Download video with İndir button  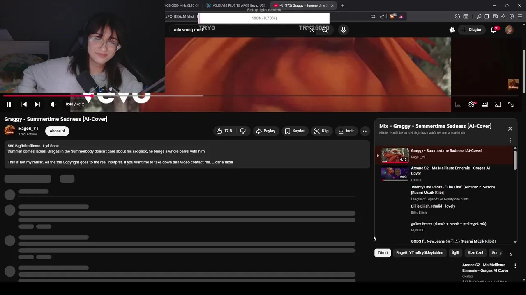[346, 131]
